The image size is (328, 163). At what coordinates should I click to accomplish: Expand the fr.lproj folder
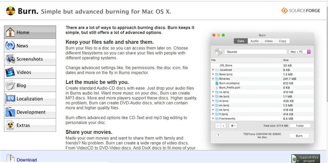213,114
